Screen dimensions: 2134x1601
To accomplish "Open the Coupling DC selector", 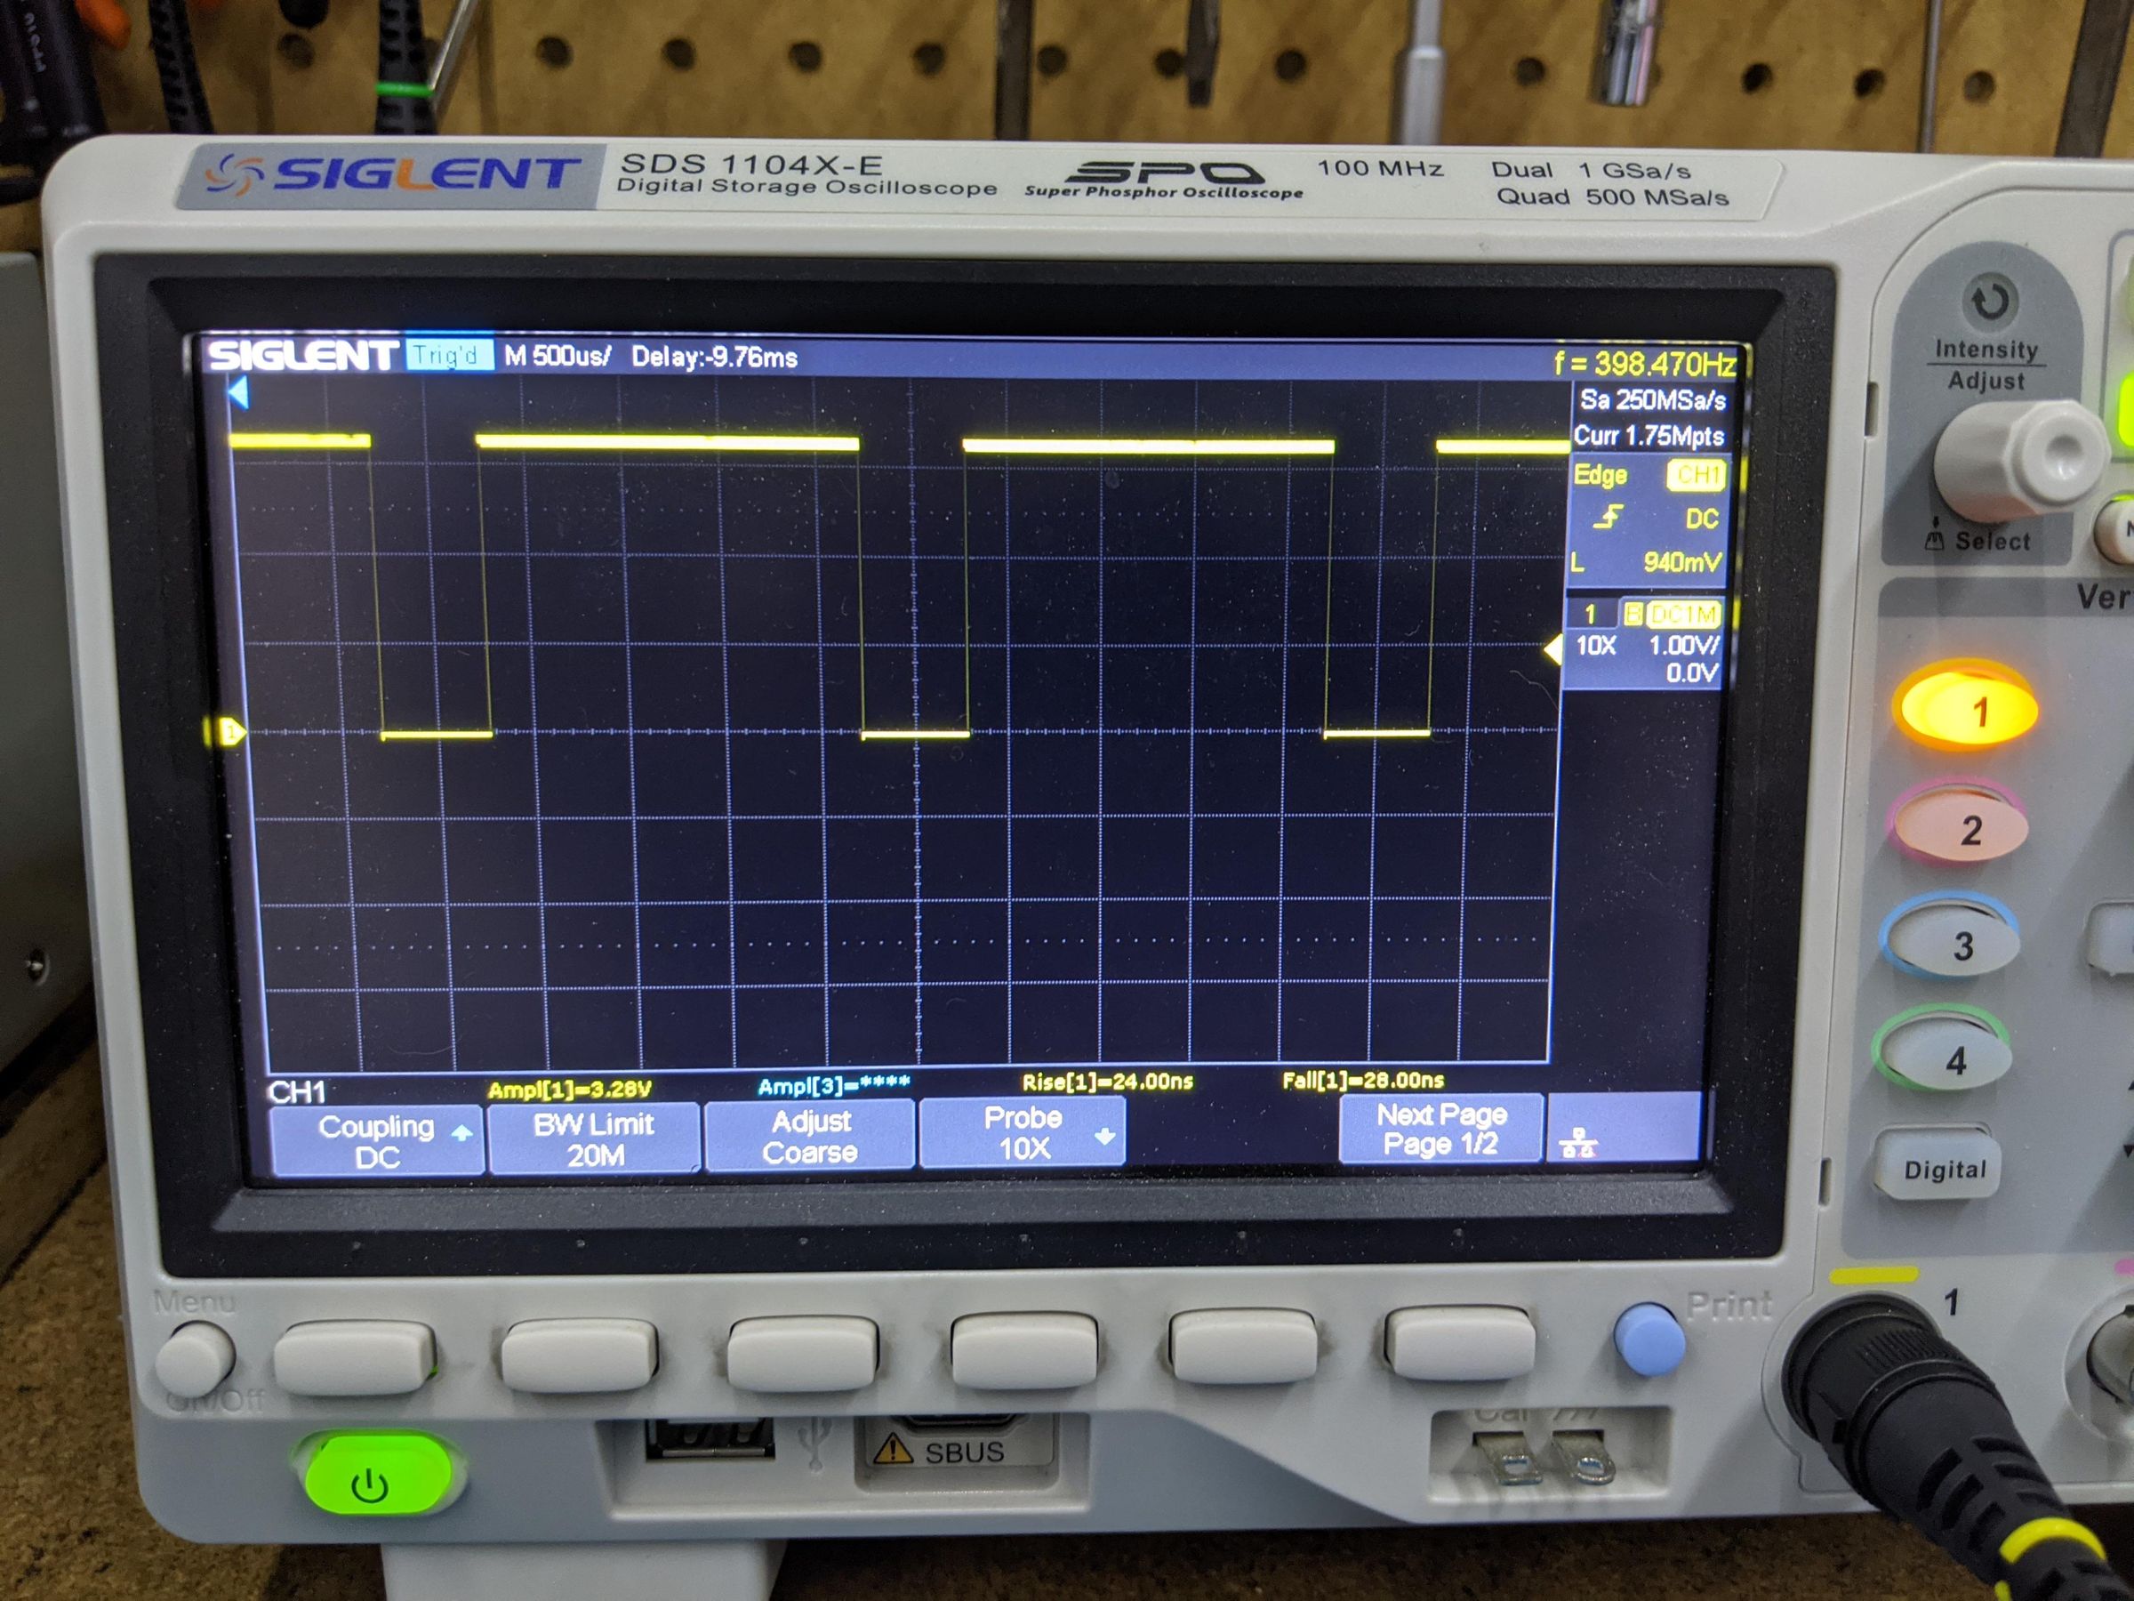I will coord(377,1140).
